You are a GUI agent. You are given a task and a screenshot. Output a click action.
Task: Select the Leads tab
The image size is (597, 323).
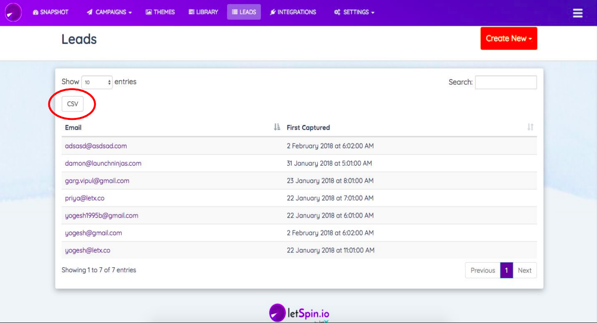tap(244, 12)
